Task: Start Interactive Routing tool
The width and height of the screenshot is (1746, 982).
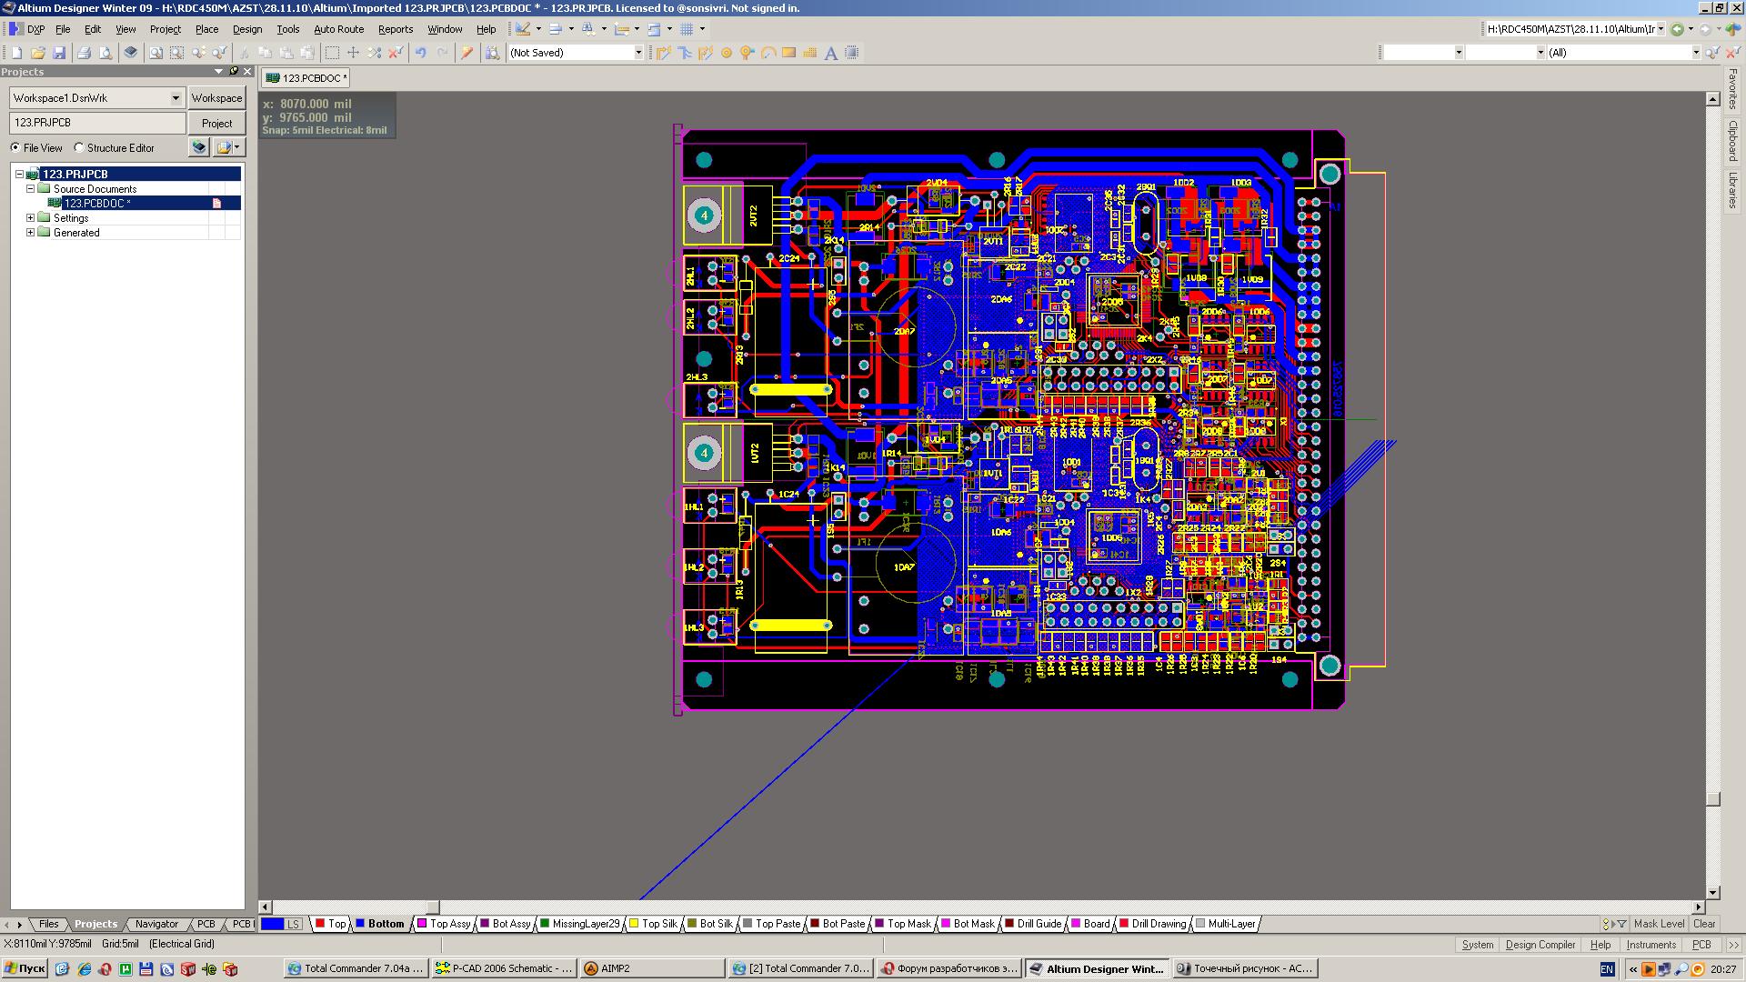Action: pyautogui.click(x=664, y=53)
